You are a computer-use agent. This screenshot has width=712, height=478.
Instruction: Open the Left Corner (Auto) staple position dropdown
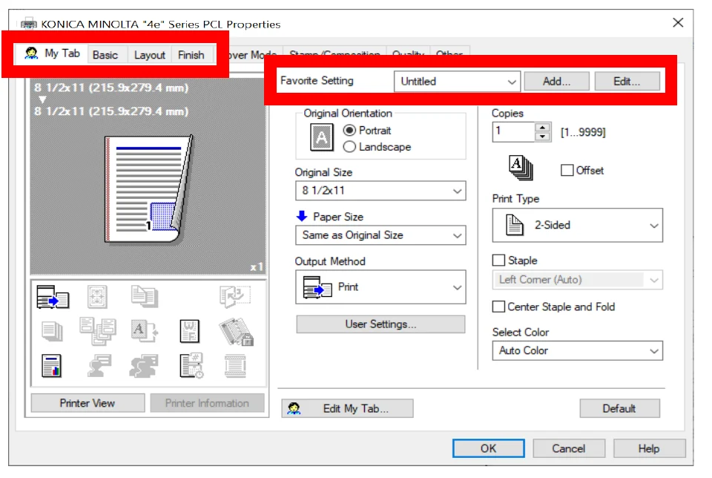pos(577,280)
